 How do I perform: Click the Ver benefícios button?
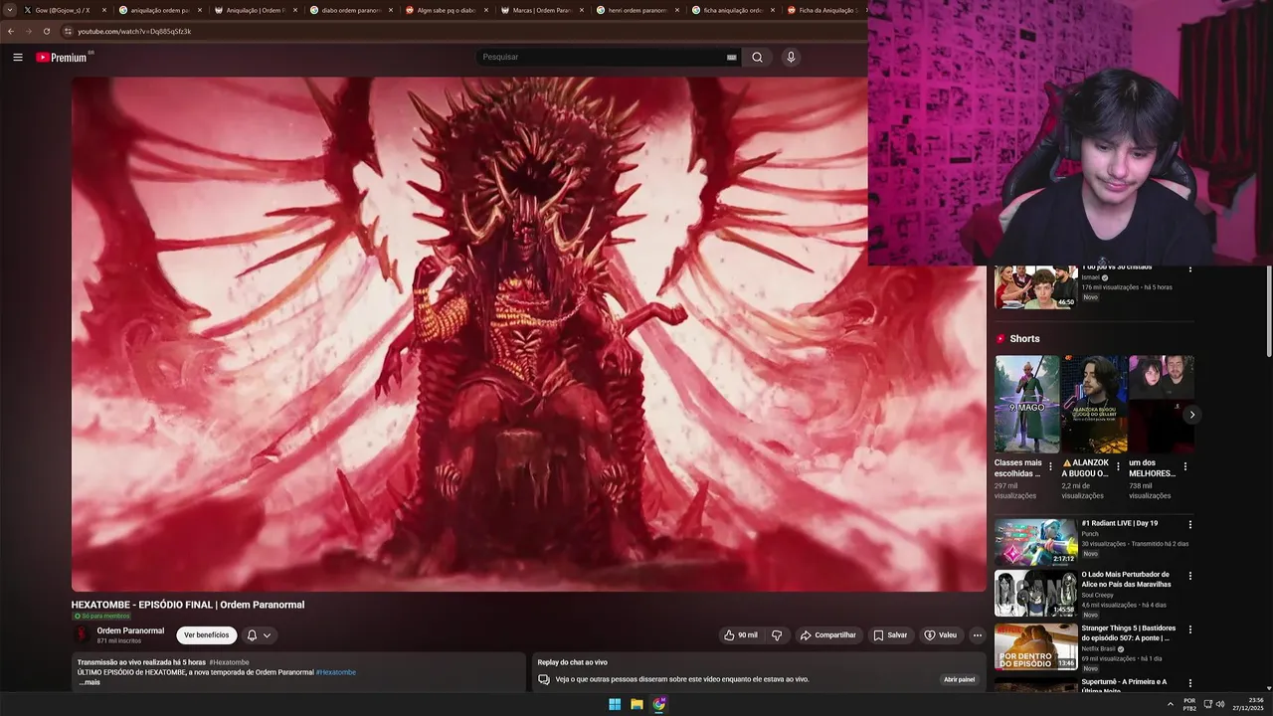coord(206,634)
